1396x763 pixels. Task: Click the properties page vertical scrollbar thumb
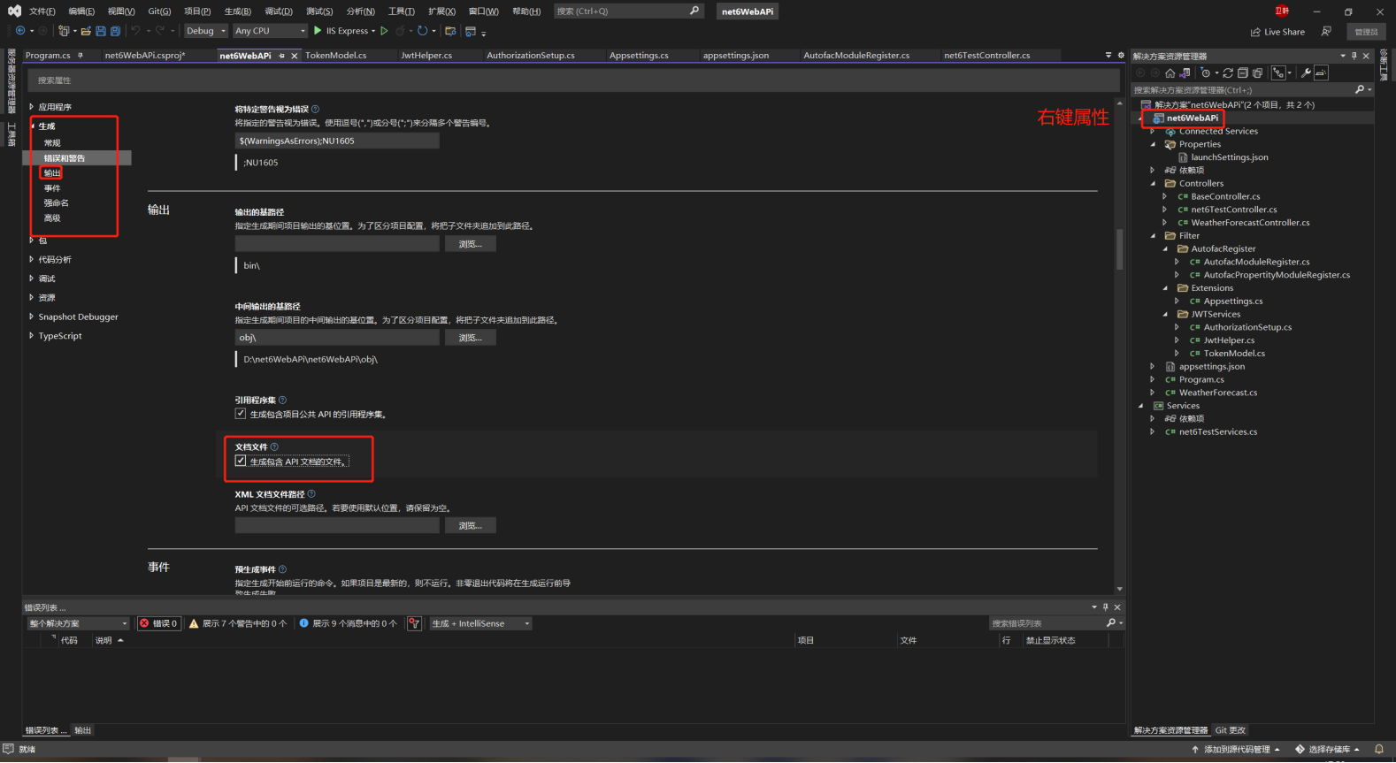pos(1119,248)
